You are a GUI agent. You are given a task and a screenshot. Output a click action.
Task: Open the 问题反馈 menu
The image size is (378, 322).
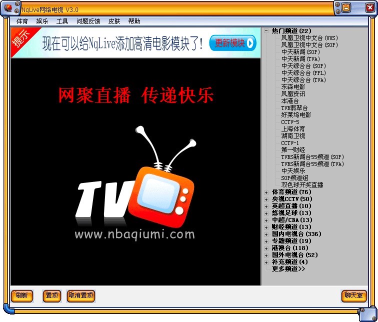[88, 21]
